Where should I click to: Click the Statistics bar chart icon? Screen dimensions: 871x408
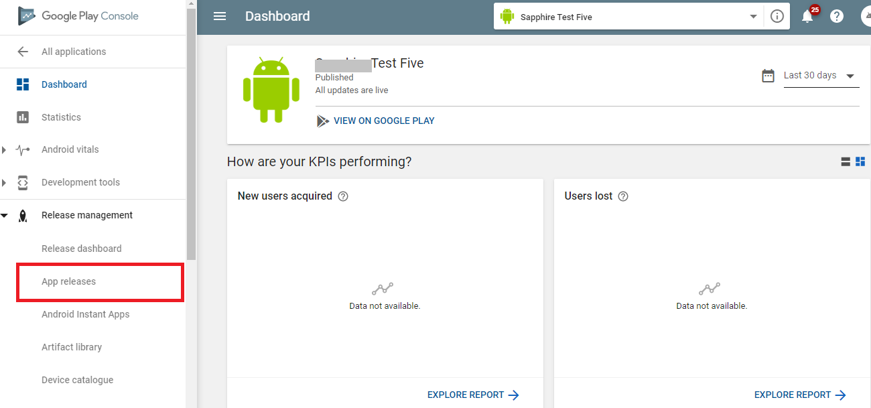23,117
